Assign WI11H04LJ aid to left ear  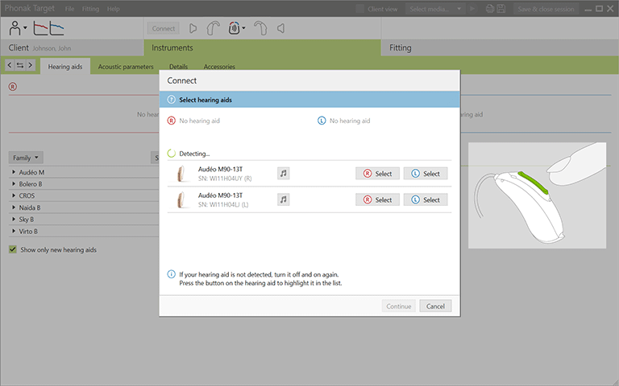pyautogui.click(x=425, y=199)
